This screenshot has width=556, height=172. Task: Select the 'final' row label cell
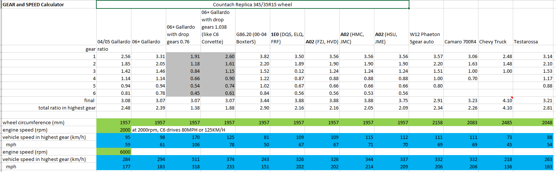click(49, 100)
